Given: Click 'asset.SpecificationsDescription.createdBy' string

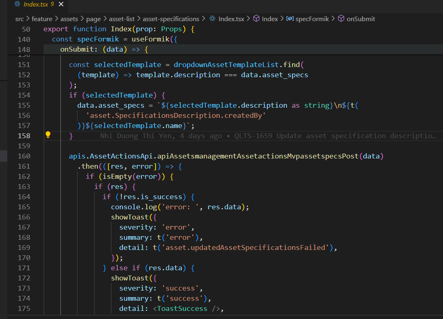Looking at the screenshot, I should coord(176,115).
